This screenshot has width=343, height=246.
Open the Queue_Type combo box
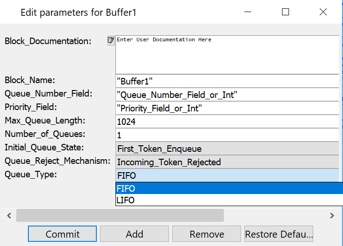pos(227,175)
